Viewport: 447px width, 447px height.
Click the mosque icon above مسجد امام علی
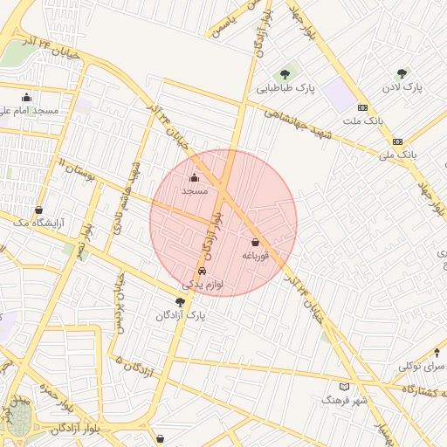26,98
